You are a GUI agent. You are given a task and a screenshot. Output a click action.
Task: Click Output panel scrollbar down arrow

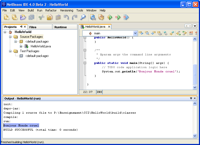click(x=195, y=136)
